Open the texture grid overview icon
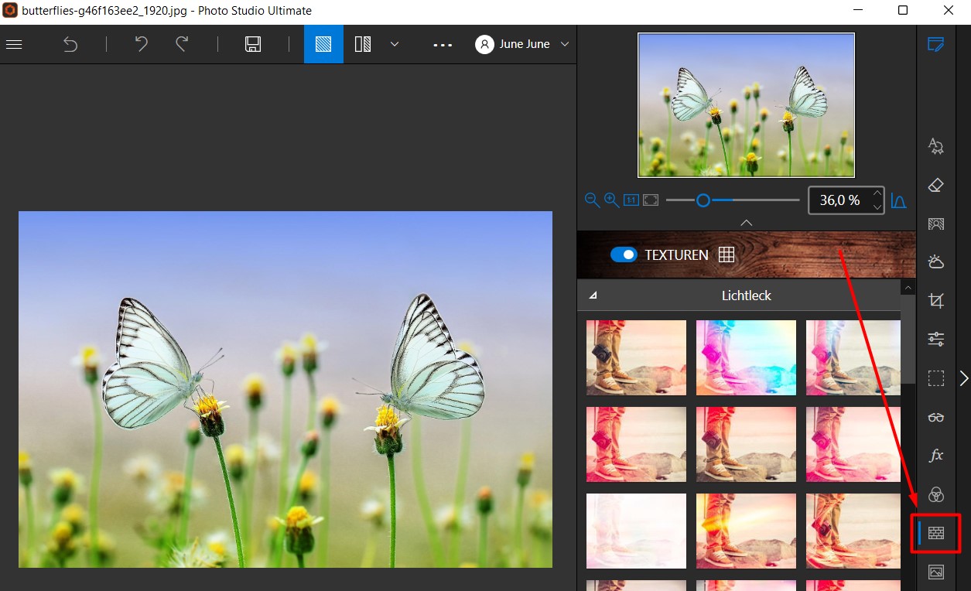 click(726, 255)
